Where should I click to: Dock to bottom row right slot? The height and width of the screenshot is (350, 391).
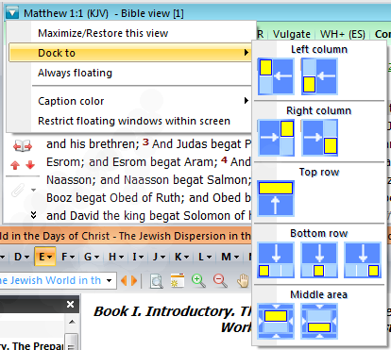(363, 259)
